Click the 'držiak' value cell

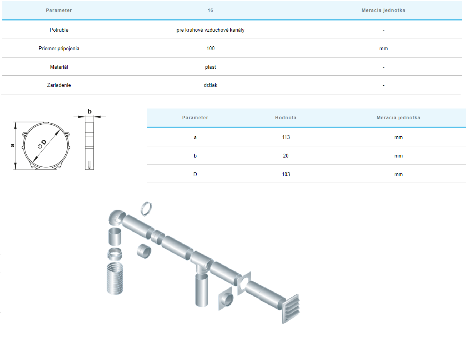pyautogui.click(x=211, y=85)
